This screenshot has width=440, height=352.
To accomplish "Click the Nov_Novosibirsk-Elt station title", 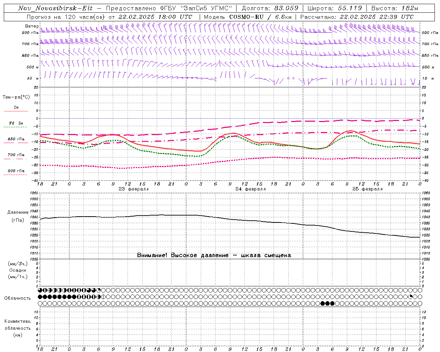I will [x=55, y=8].
